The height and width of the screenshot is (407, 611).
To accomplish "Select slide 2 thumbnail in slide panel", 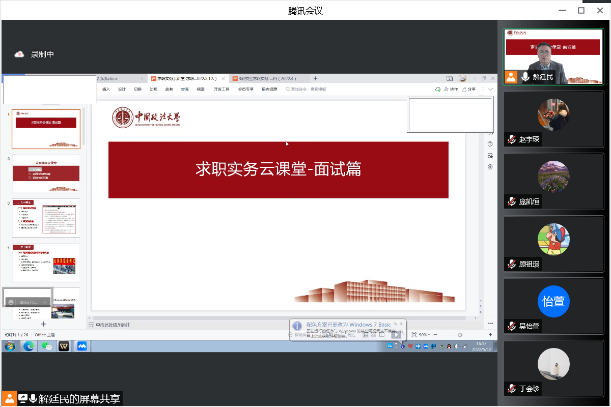I will pos(46,173).
